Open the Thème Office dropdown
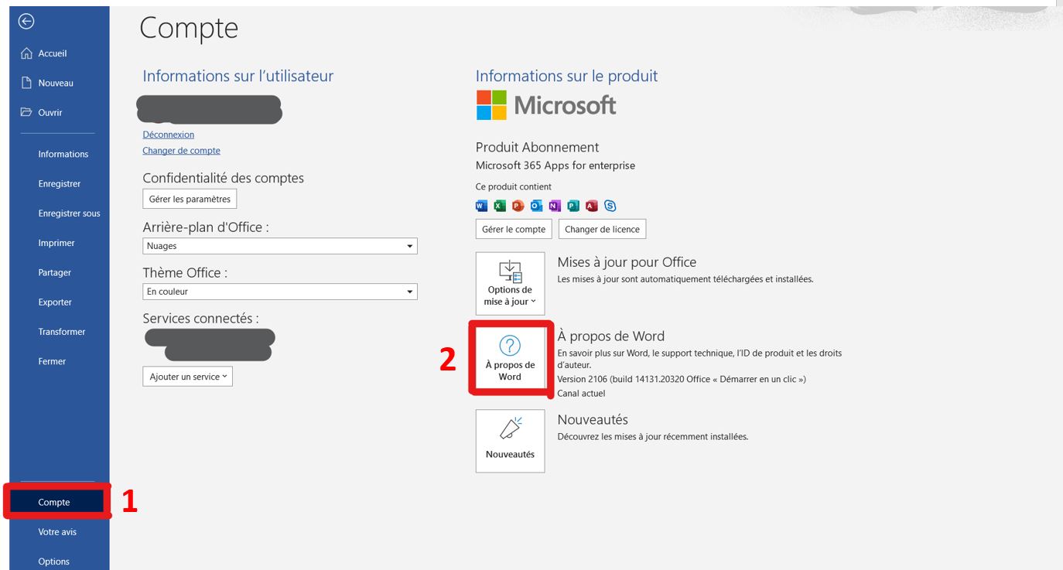The width and height of the screenshot is (1063, 570). [280, 292]
